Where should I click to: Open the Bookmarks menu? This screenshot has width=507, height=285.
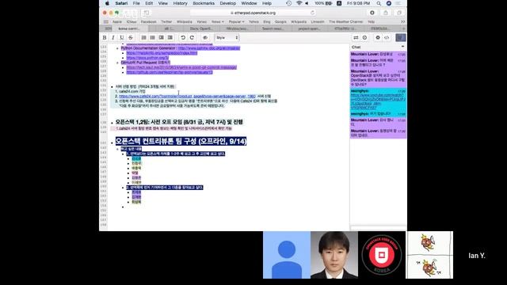204,3
